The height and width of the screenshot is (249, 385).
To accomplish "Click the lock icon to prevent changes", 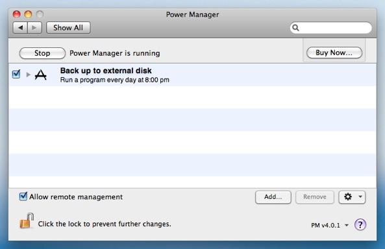I will [27, 220].
